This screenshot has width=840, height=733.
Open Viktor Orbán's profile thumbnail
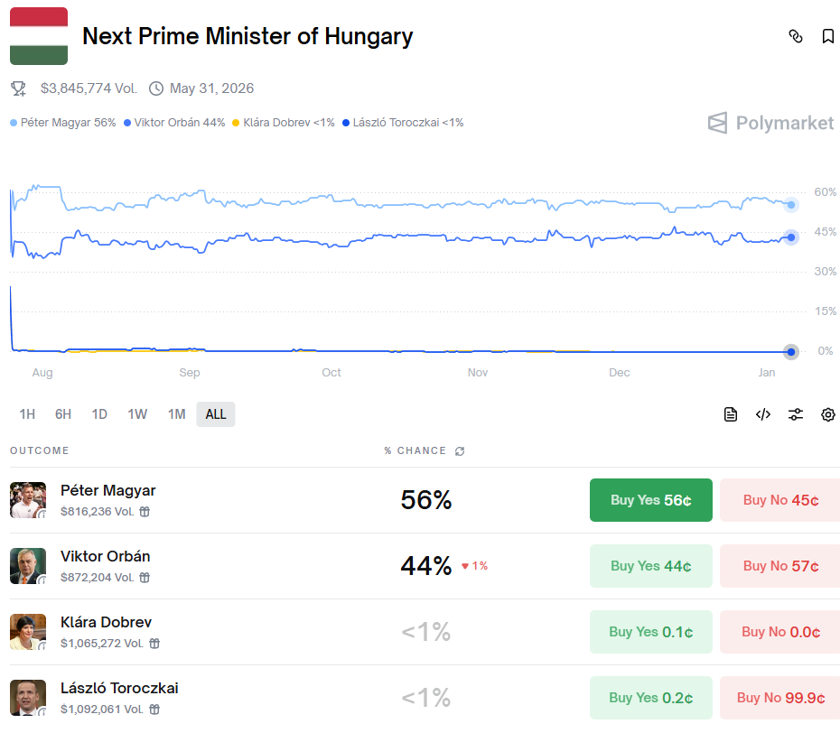[x=28, y=566]
